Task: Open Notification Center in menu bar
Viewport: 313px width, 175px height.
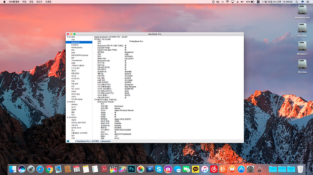Action: [x=308, y=2]
